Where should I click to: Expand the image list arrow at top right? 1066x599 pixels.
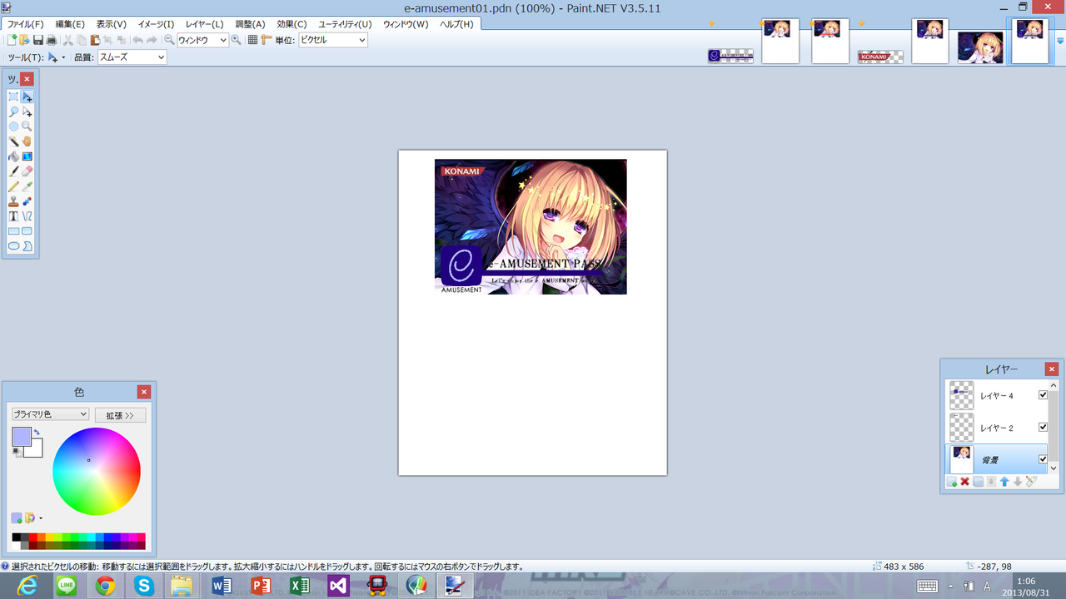pyautogui.click(x=1060, y=41)
